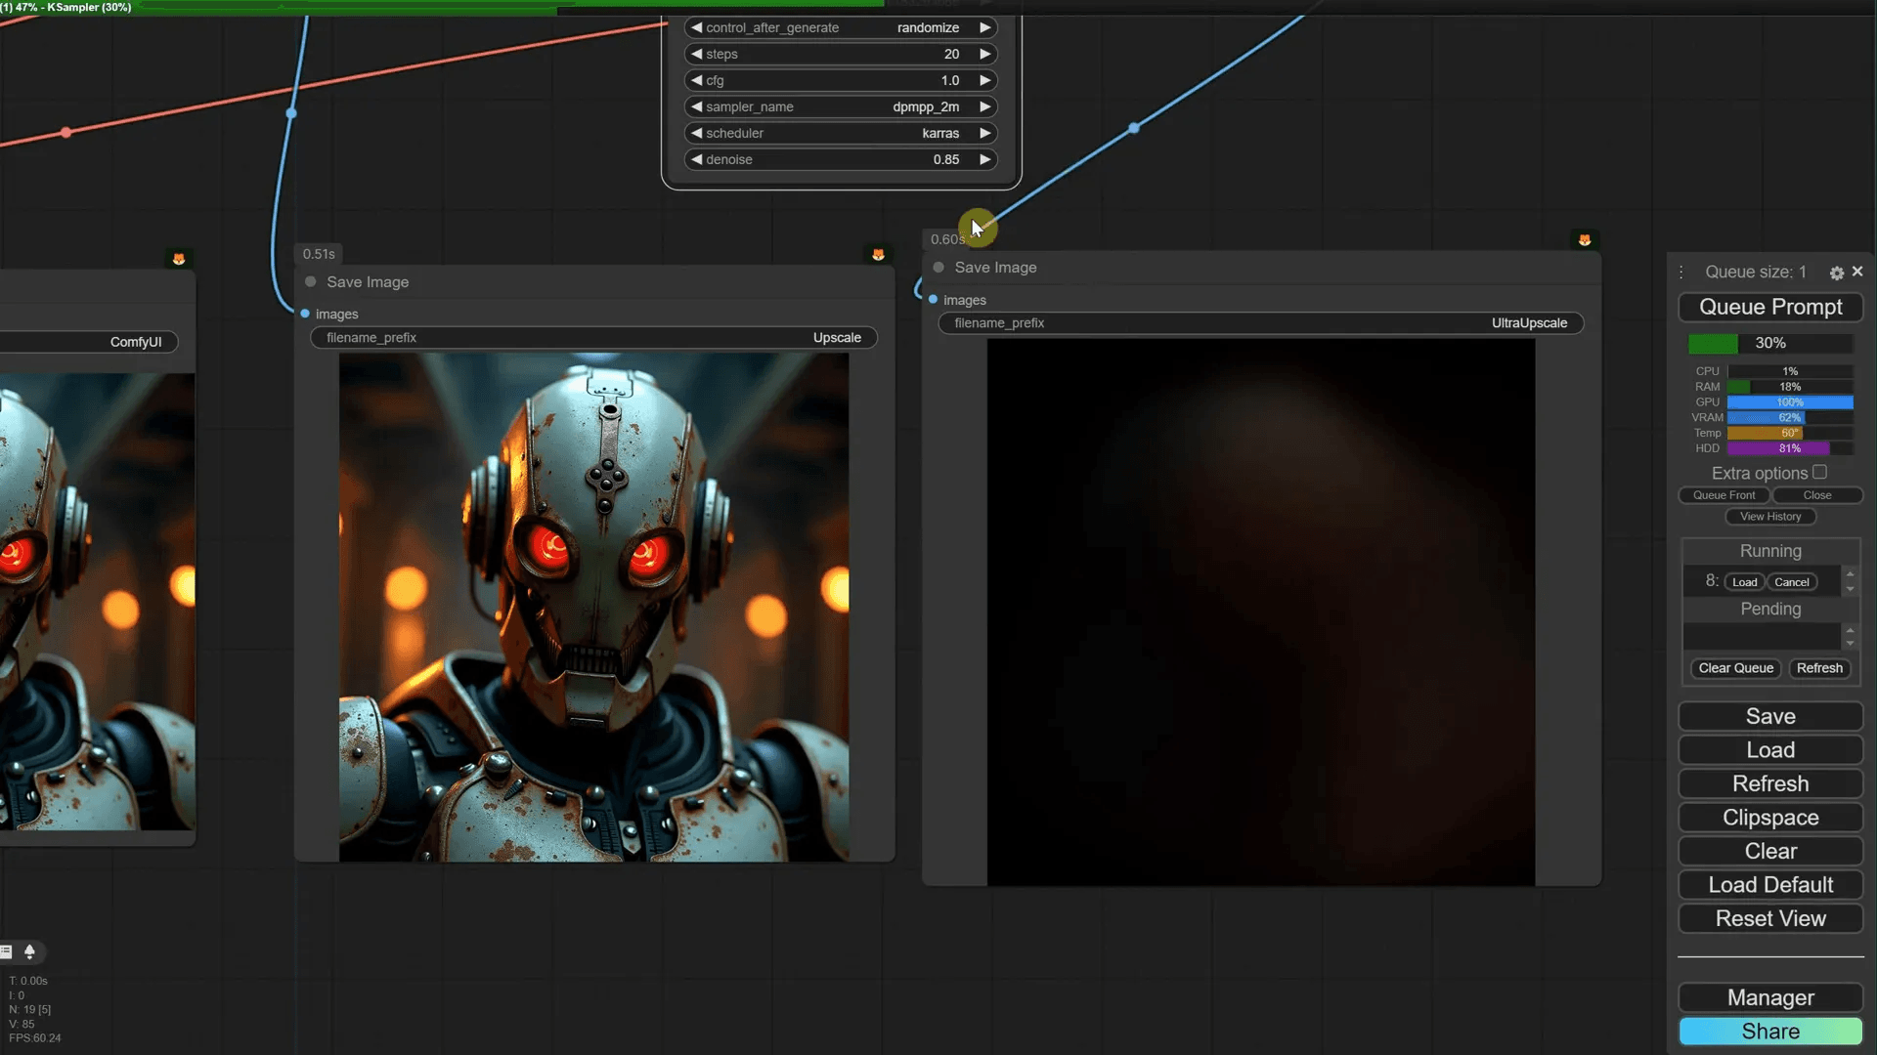The height and width of the screenshot is (1055, 1877).
Task: Click the filename_prefix field containing UltraUpscale
Action: tap(1260, 323)
